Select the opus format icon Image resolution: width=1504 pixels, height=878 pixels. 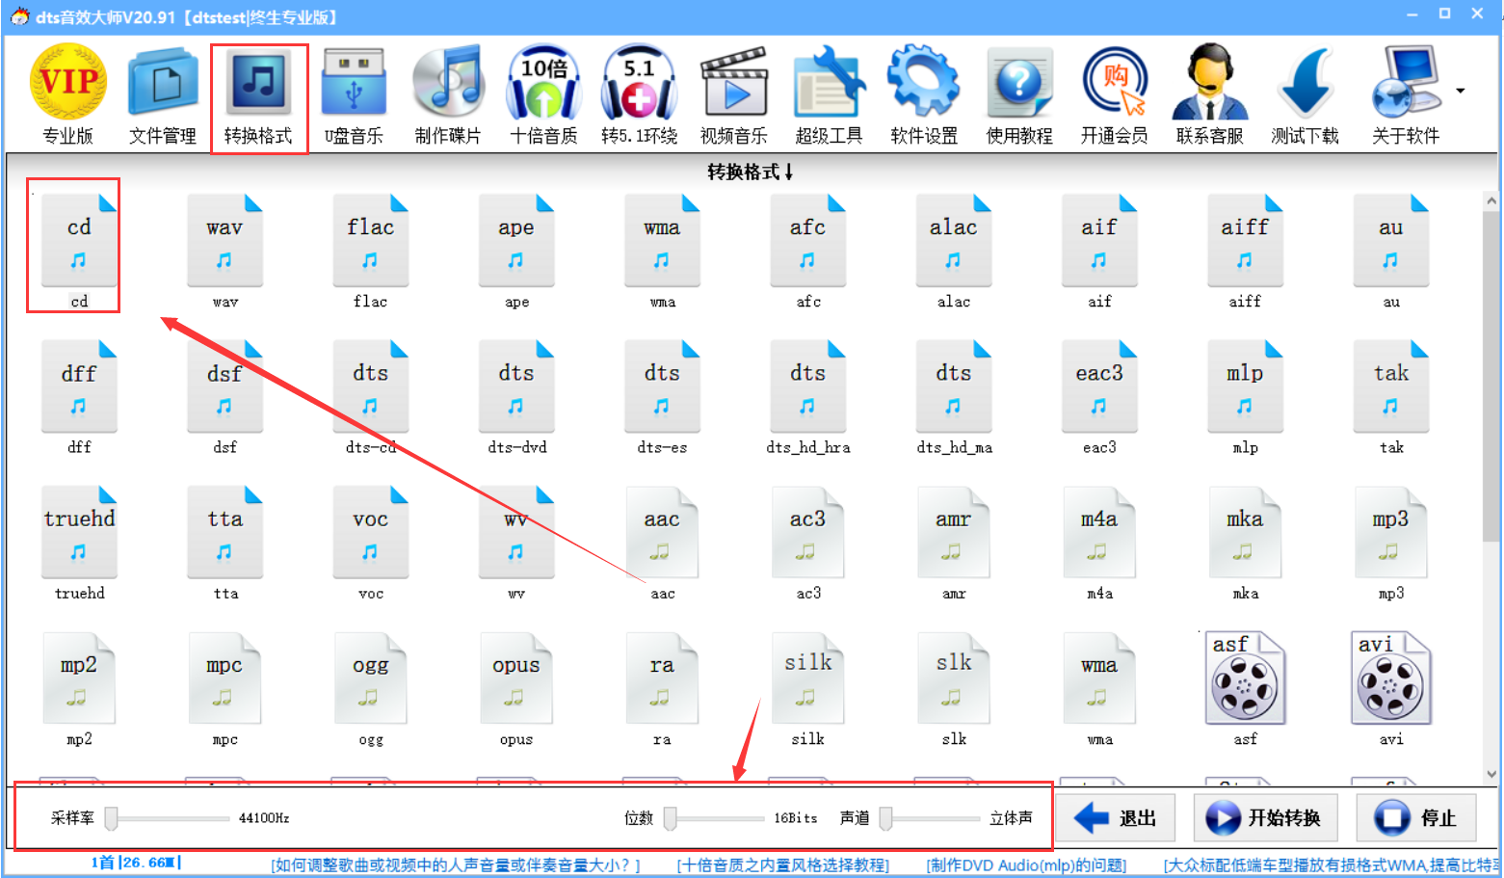(516, 688)
